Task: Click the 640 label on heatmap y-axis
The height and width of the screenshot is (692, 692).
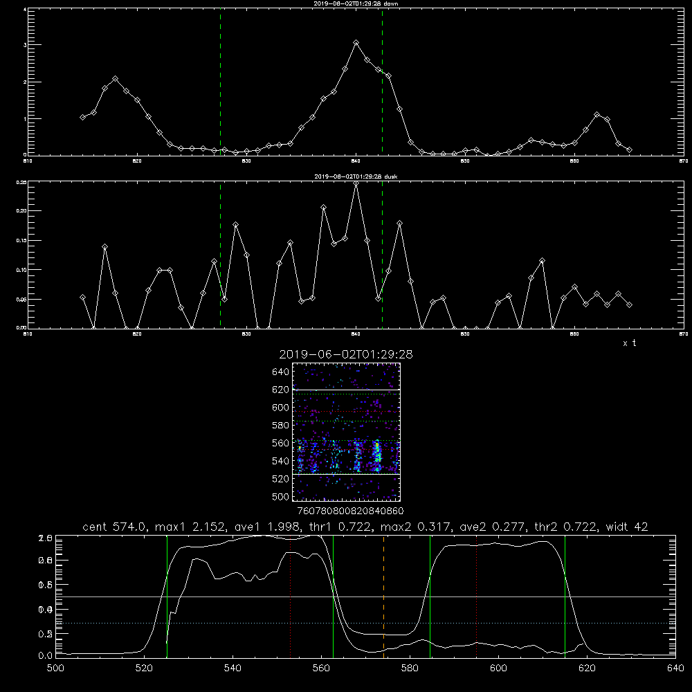Action: point(281,372)
